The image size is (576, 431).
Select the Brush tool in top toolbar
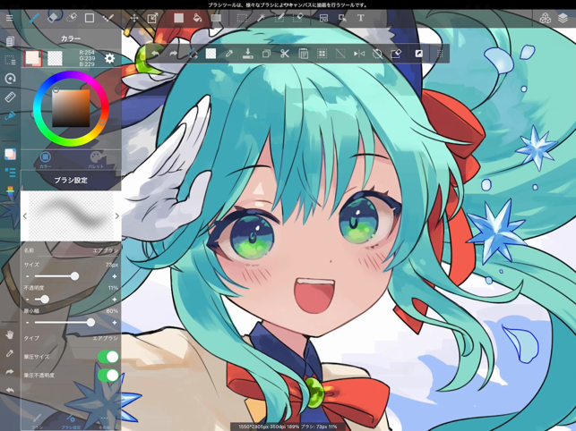click(x=35, y=18)
